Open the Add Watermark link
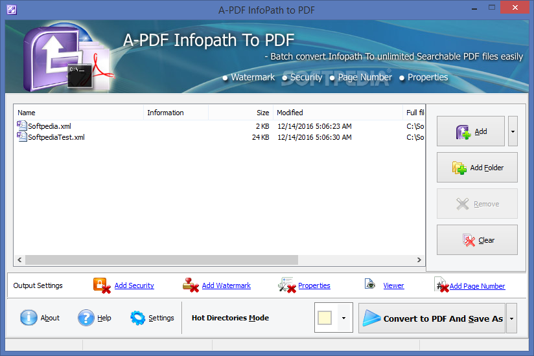The width and height of the screenshot is (534, 356). point(226,285)
